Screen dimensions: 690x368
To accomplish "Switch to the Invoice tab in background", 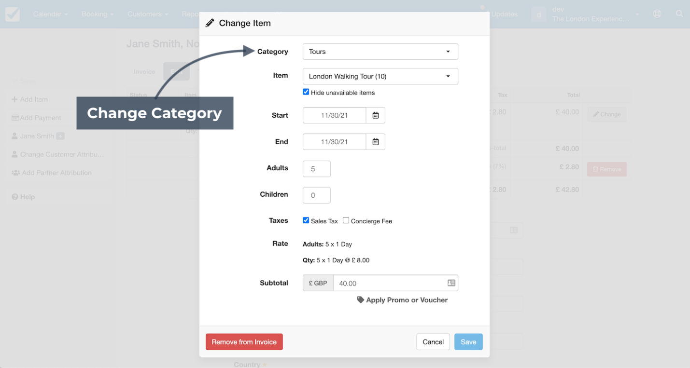I will tap(144, 71).
